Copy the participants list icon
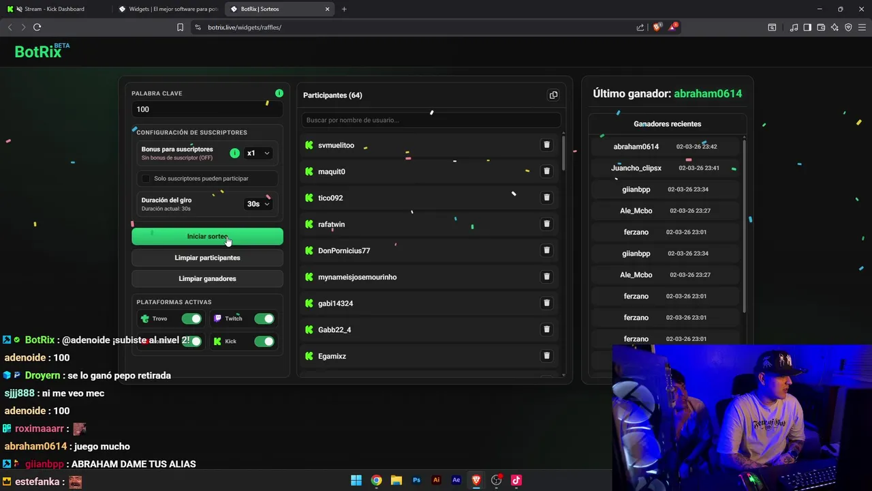This screenshot has width=872, height=491. (553, 95)
